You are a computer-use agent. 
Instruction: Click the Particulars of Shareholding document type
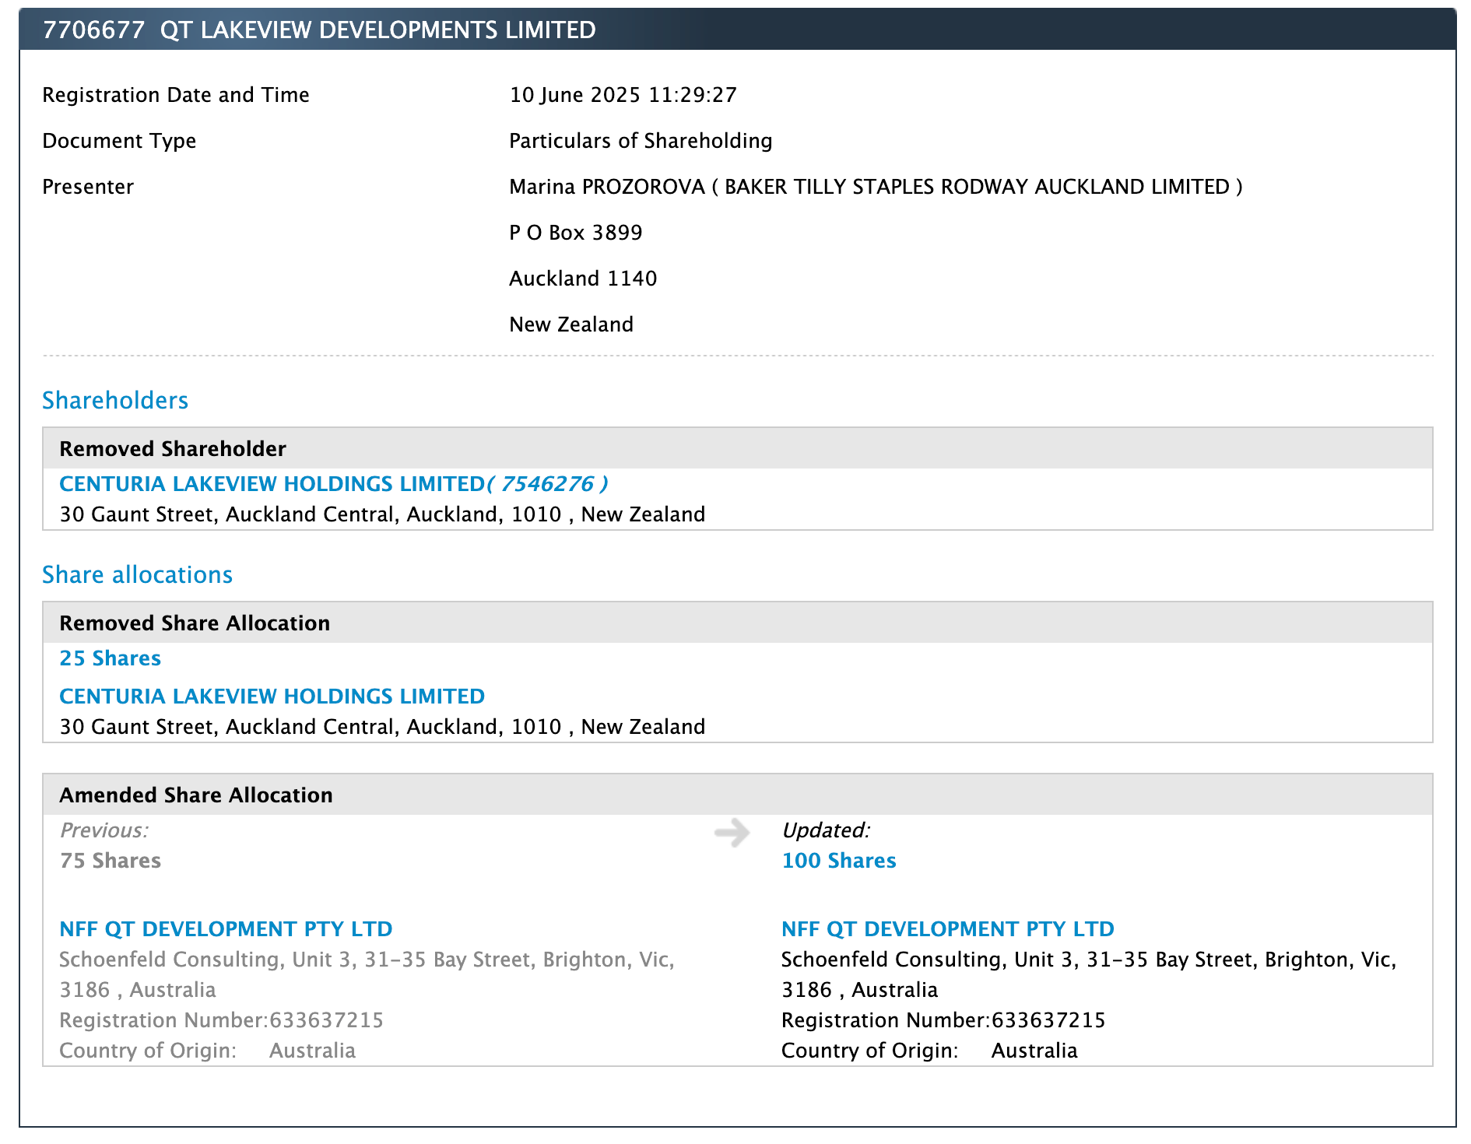coord(641,141)
